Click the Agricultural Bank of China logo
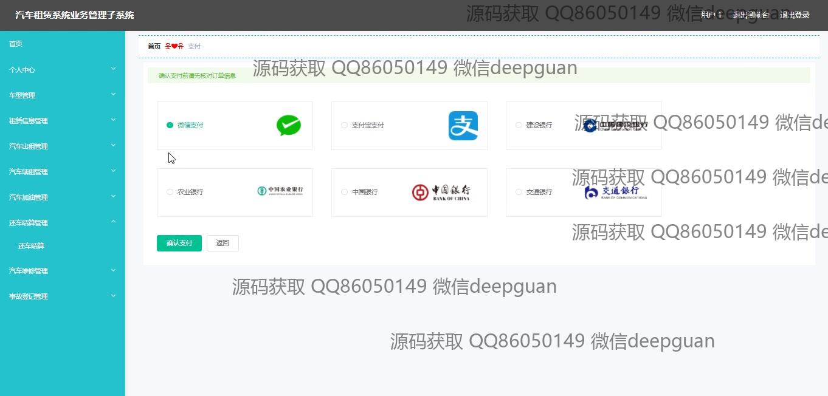Viewport: 828px width, 396px height. [280, 191]
